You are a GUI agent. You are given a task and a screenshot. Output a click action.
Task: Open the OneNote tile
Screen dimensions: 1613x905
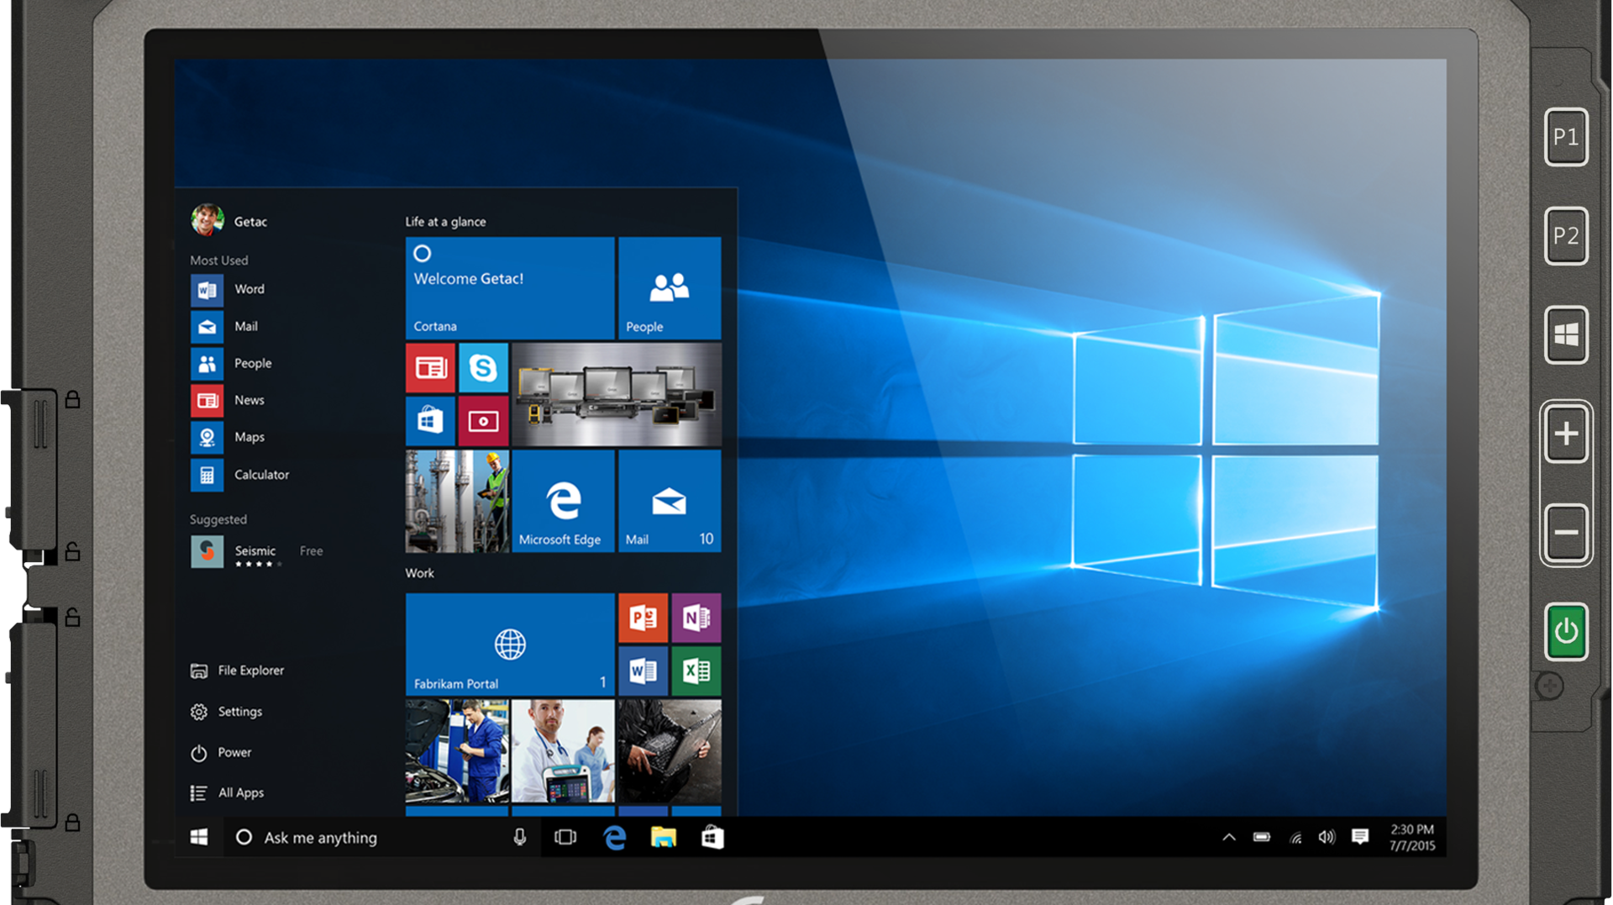click(696, 618)
